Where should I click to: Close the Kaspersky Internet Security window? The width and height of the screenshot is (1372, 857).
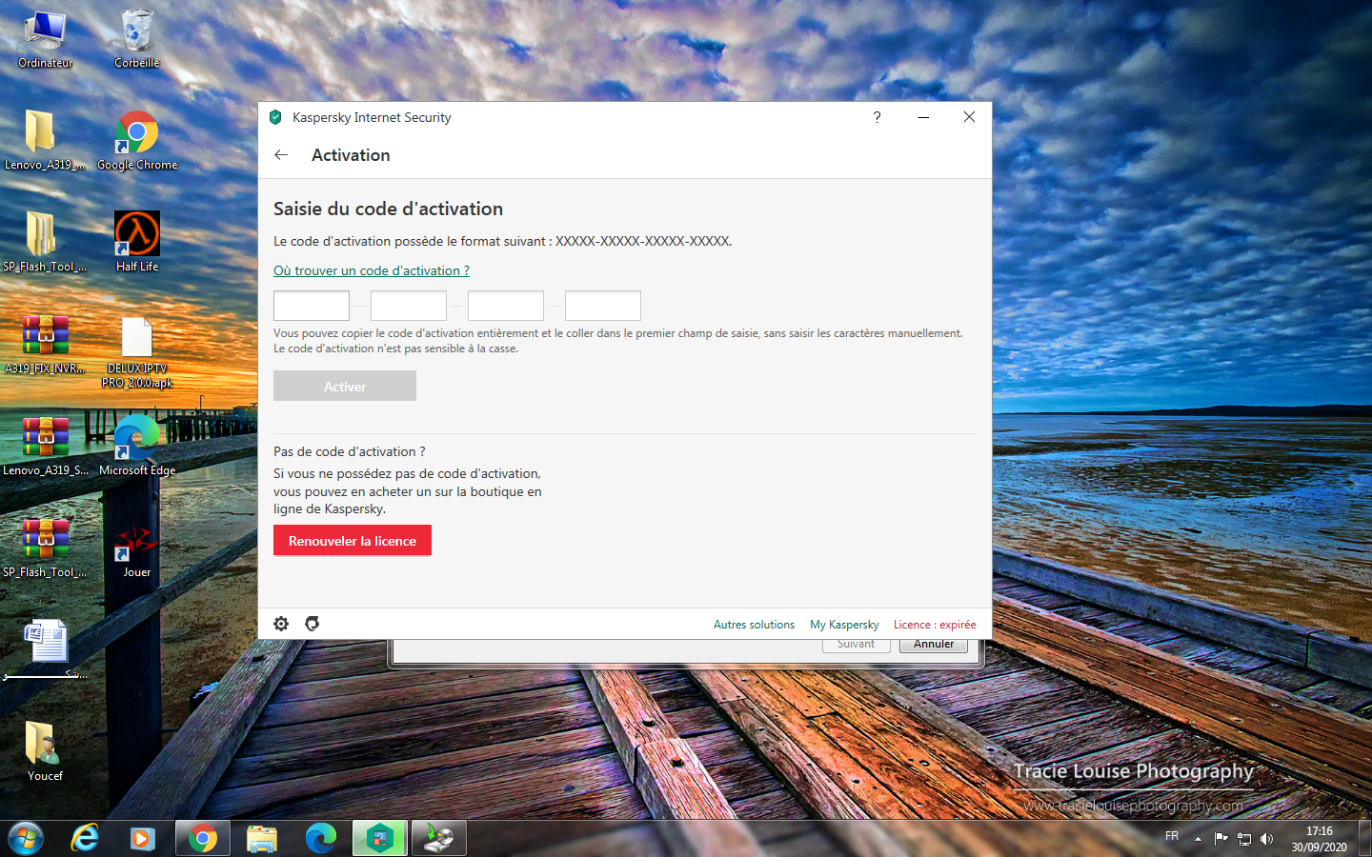(969, 117)
